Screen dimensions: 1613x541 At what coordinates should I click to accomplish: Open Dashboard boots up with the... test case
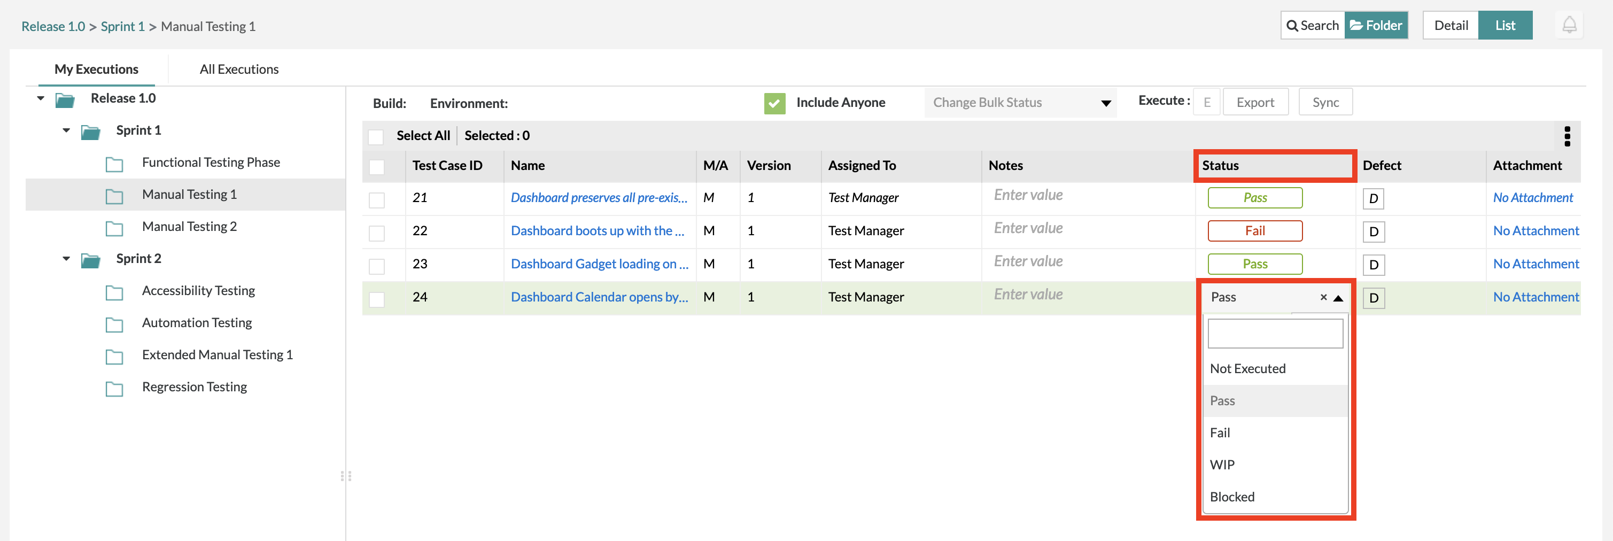598,231
